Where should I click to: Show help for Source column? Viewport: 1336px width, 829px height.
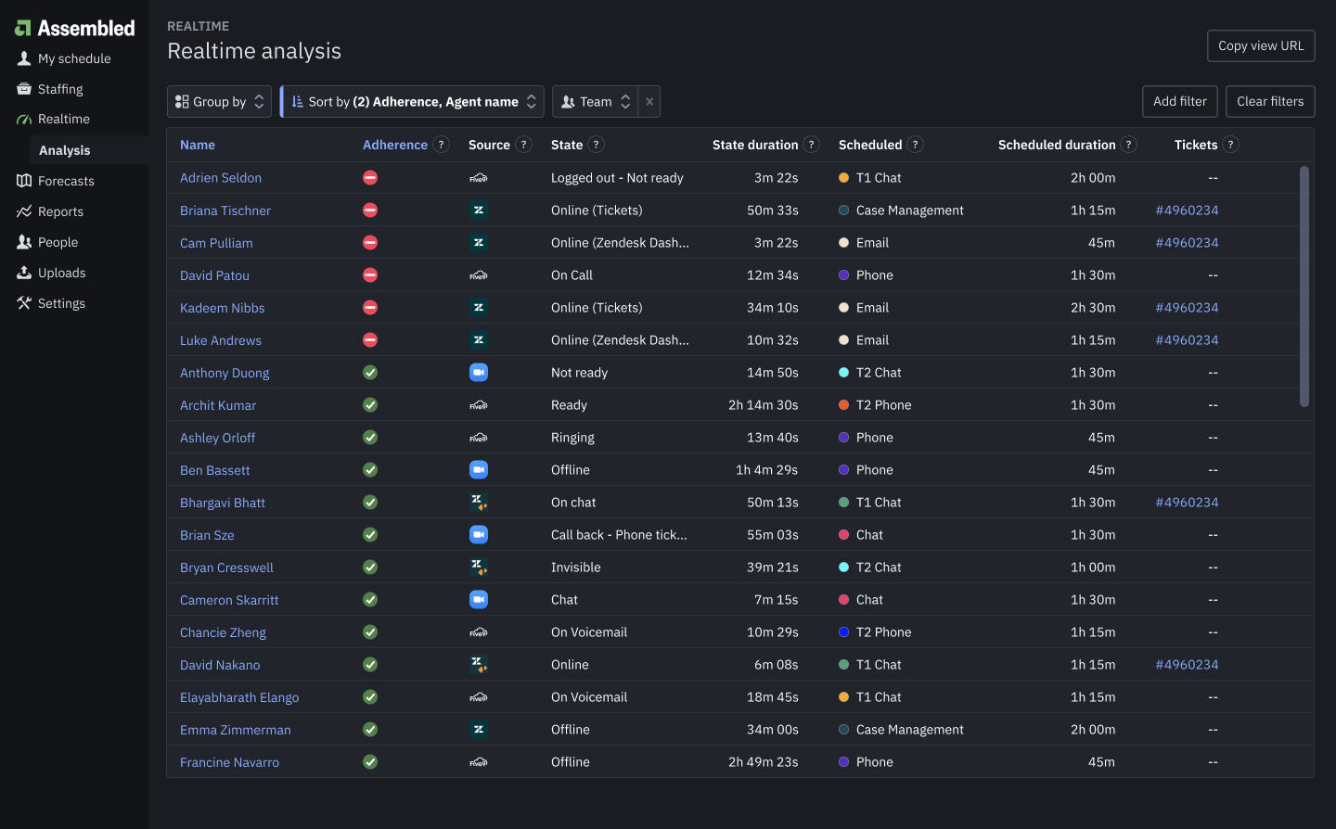pos(524,145)
